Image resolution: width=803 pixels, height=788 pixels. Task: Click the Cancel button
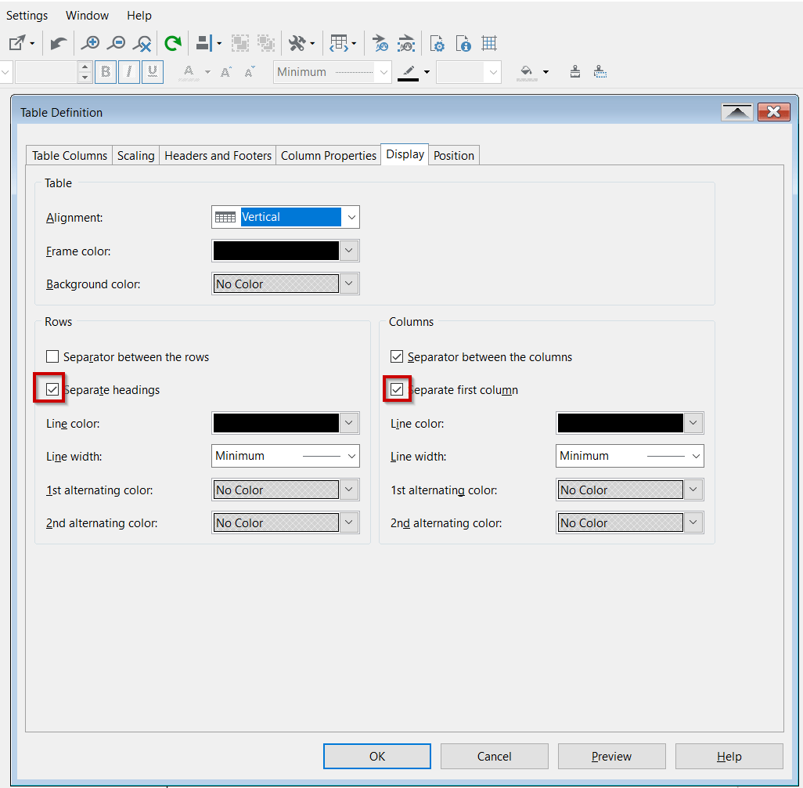point(494,756)
